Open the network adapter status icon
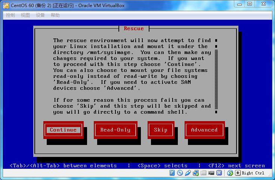275x180 pixels. click(x=196, y=173)
